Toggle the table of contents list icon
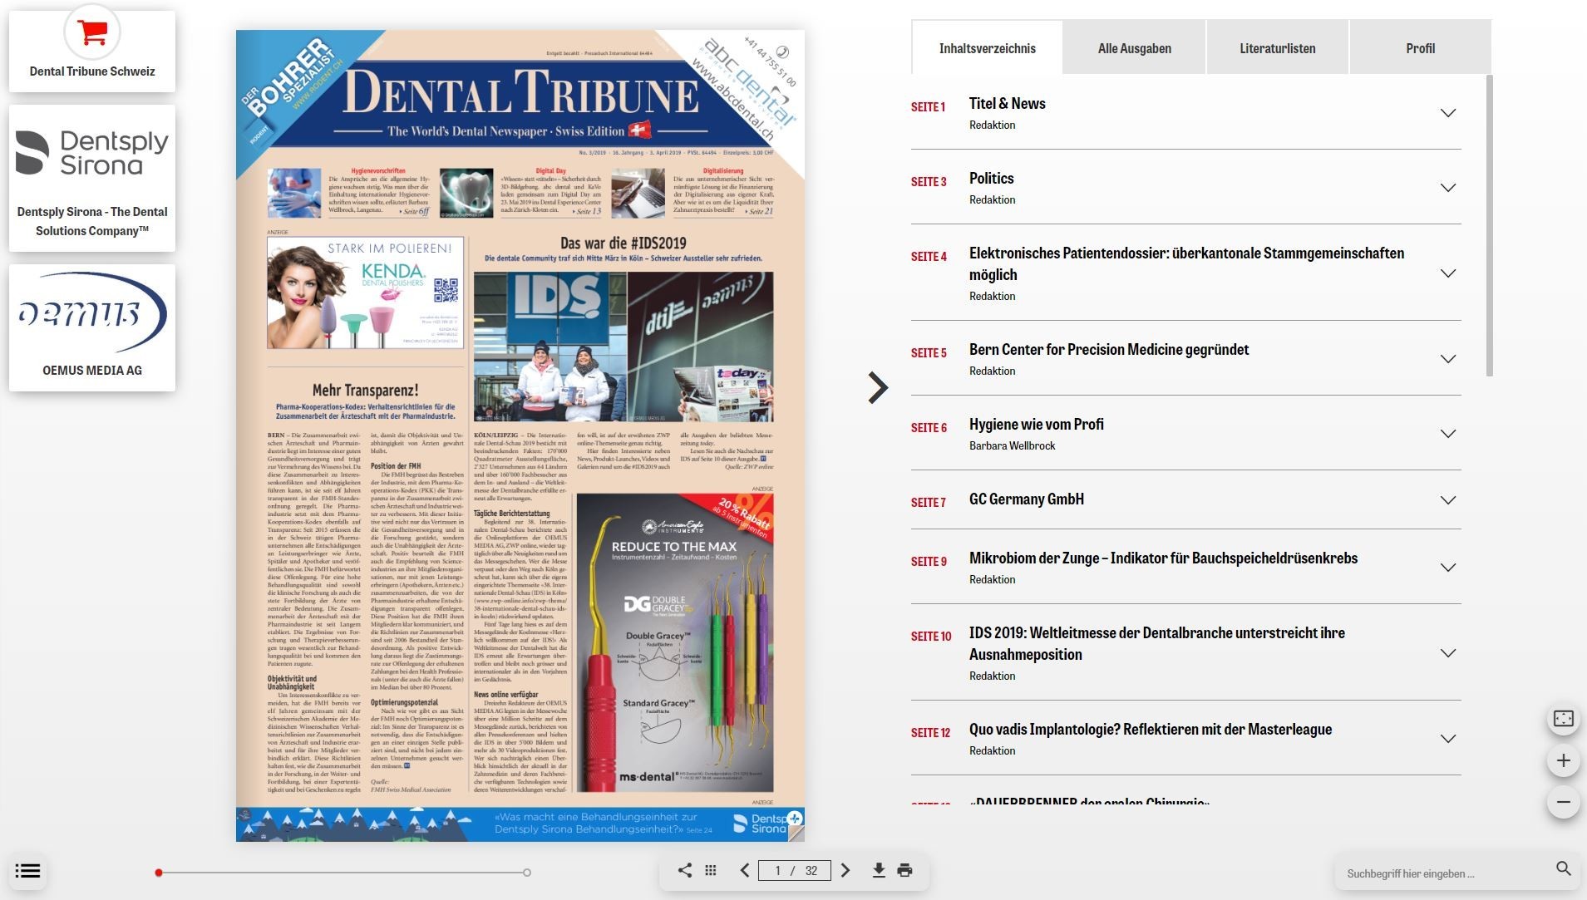Screen dimensions: 1587x900 coord(27,871)
